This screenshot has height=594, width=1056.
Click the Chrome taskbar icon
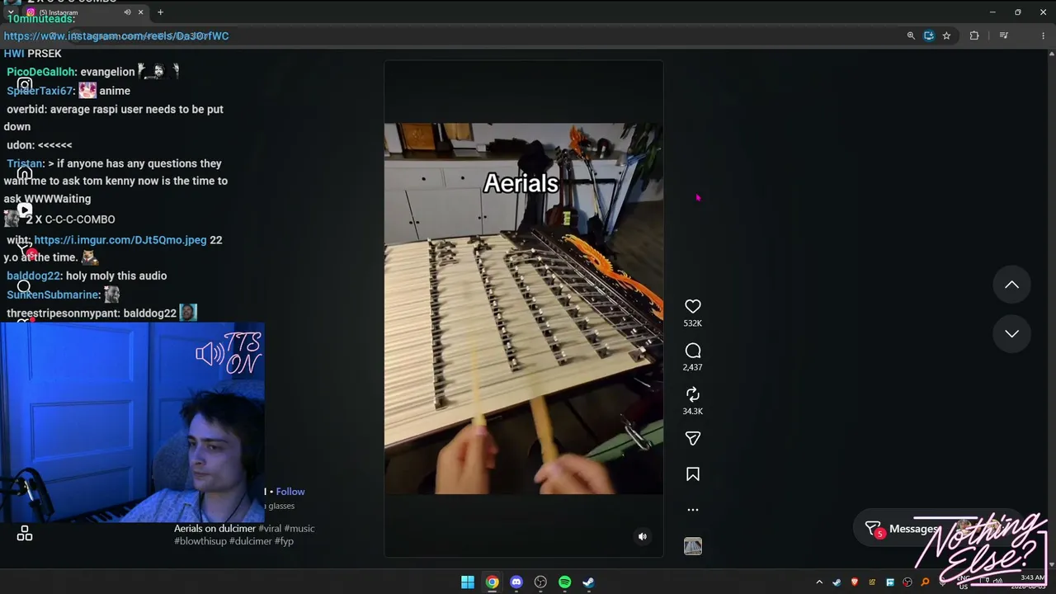pyautogui.click(x=492, y=582)
